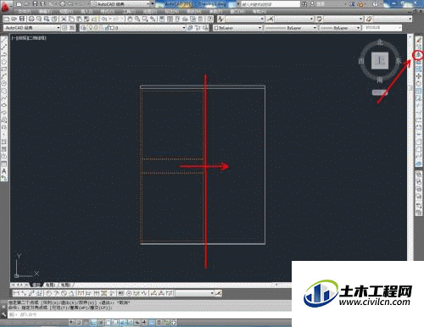Open AutoCAD 经典 workspace dropdown in title bar

click(x=120, y=4)
